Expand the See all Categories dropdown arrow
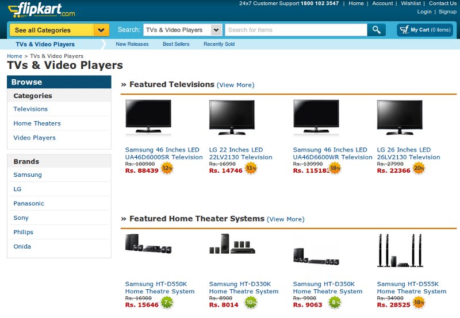The height and width of the screenshot is (318, 460). tap(101, 30)
